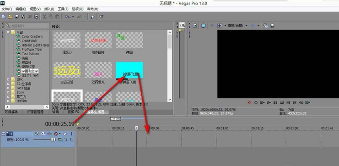Click the red Record button in preview

coord(249,103)
